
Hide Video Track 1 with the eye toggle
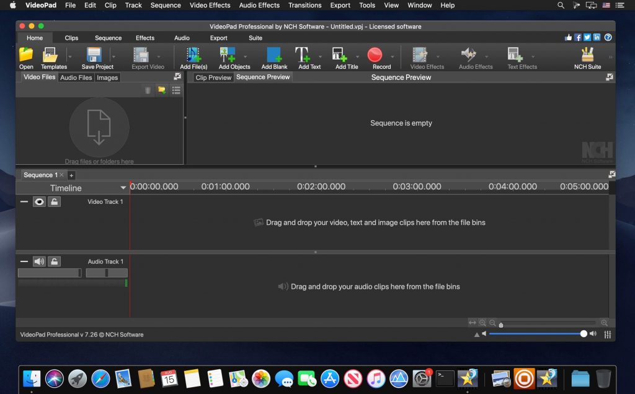click(x=39, y=201)
